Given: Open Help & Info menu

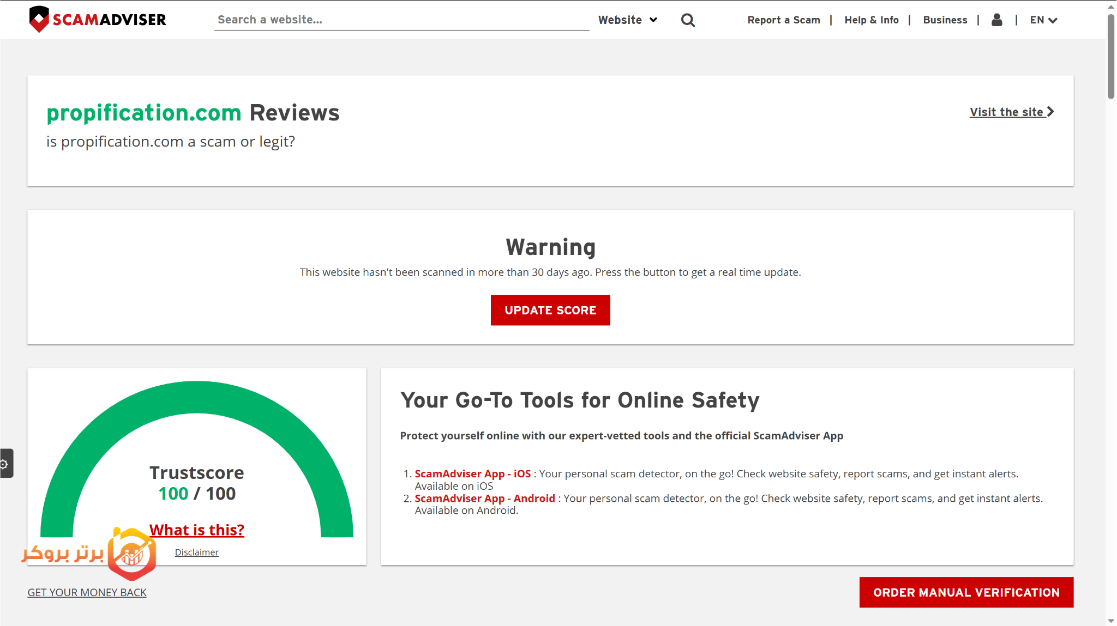Looking at the screenshot, I should [x=872, y=20].
